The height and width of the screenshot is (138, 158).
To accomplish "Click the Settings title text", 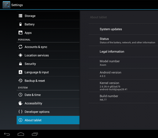I will pyautogui.click(x=17, y=5).
